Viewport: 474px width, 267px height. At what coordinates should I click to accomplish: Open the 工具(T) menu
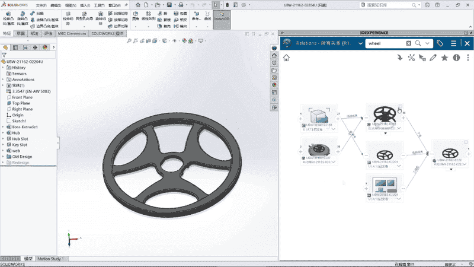point(99,5)
